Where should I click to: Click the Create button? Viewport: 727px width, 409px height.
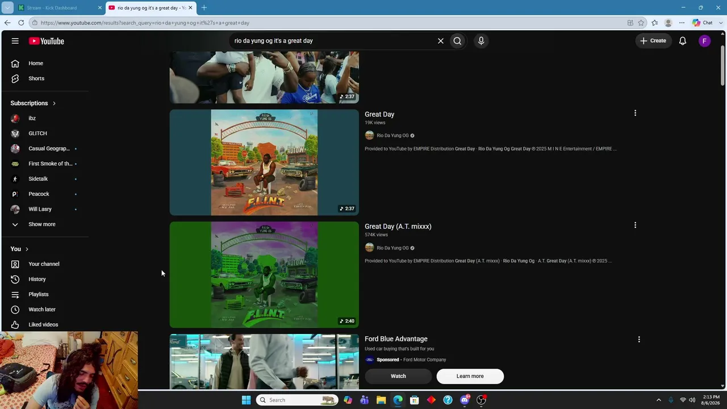653,41
